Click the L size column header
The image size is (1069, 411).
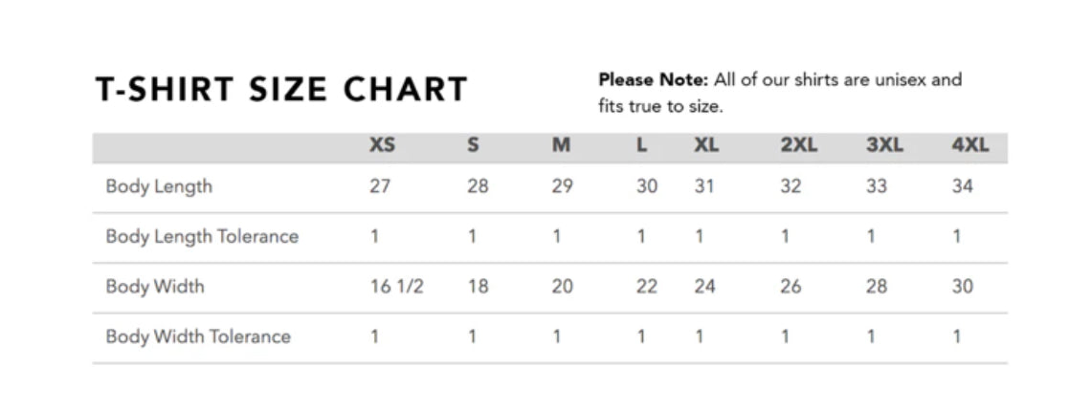[641, 146]
